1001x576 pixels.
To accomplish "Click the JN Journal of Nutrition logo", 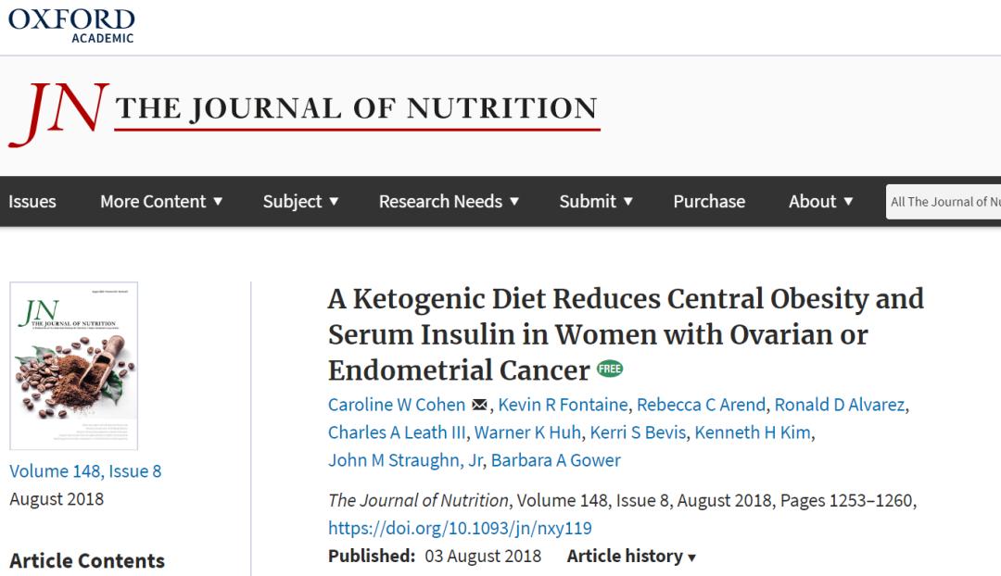I will tap(303, 112).
